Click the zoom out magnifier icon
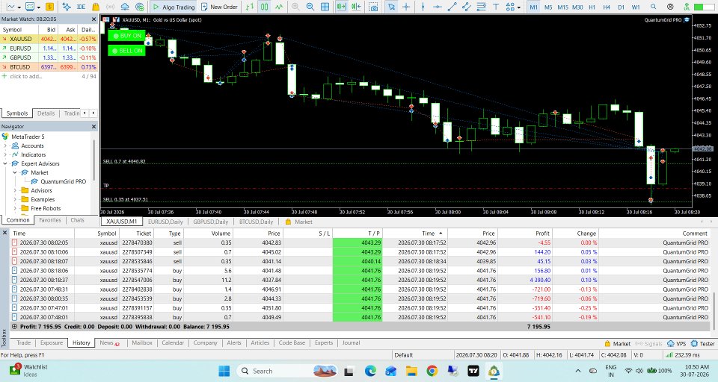Screen dimensions: 718x382 (x=310, y=7)
